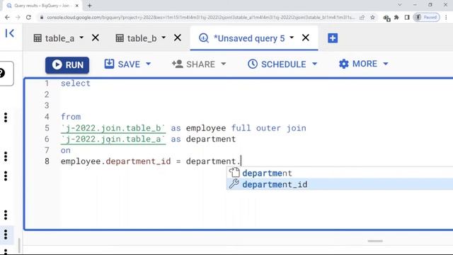Save the query
453x255 pixels.
122,64
